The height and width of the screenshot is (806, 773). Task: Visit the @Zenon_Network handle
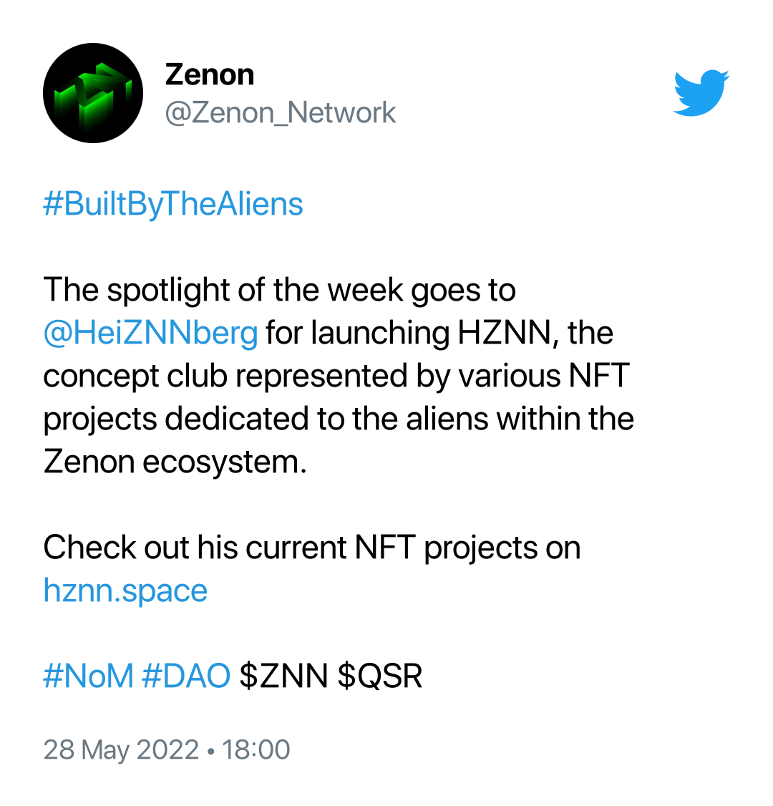click(x=280, y=113)
